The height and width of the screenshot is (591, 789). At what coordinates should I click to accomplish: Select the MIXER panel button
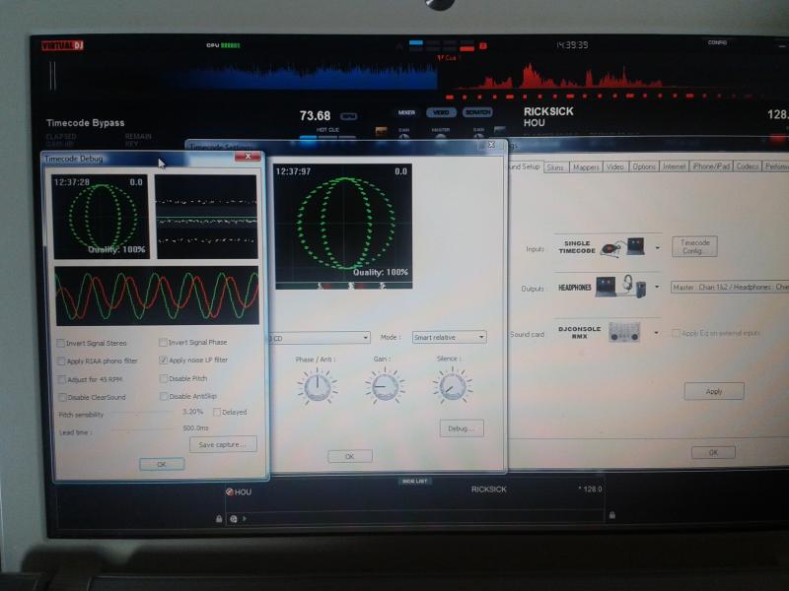pos(406,112)
